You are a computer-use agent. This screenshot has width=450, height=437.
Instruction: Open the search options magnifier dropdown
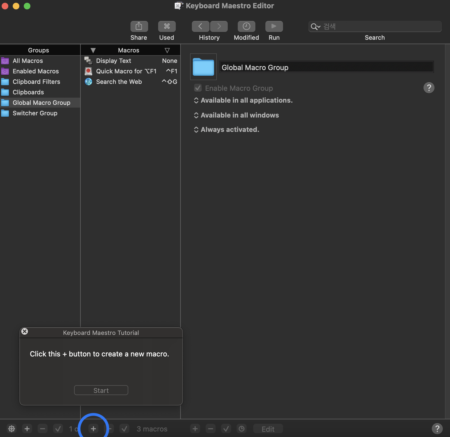(x=315, y=26)
